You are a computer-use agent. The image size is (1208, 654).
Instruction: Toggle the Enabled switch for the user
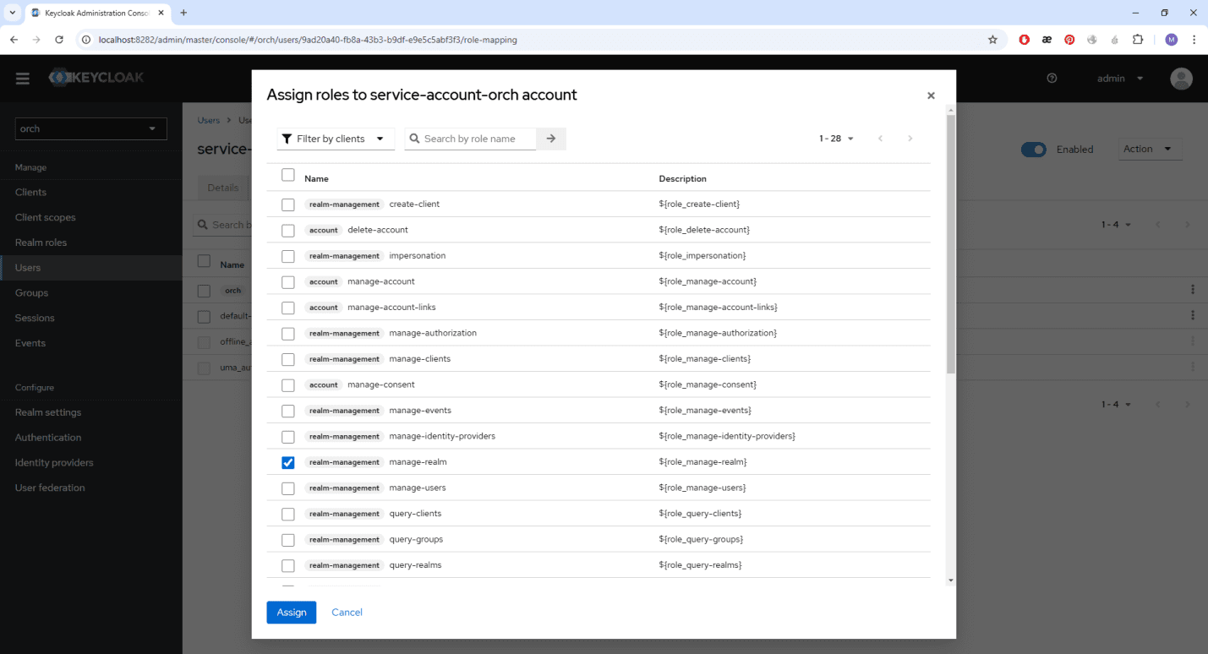point(1033,150)
